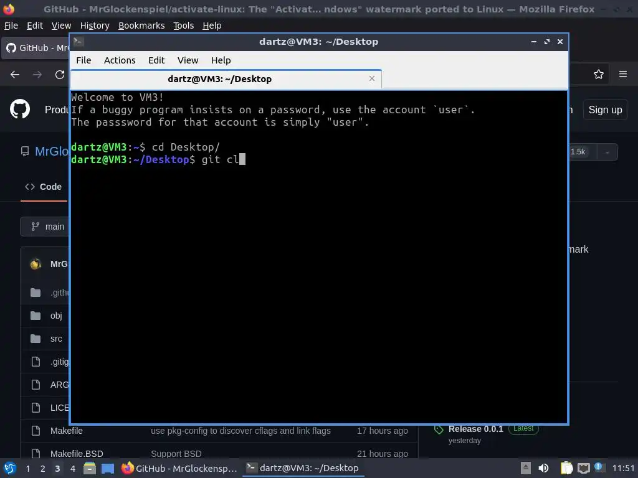Click the removable media tray icon
The height and width of the screenshot is (478, 638).
click(x=525, y=468)
